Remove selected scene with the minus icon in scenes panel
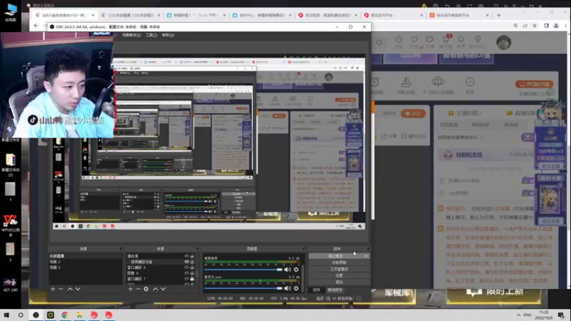Screen dimensions: 571x321 click(61, 289)
